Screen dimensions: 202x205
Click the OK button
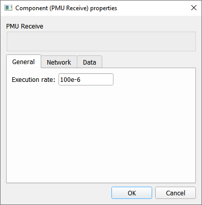132,193
